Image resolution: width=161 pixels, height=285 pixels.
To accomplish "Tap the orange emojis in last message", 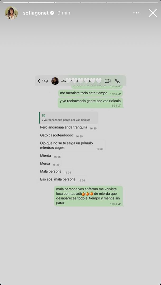I will pos(87,194).
